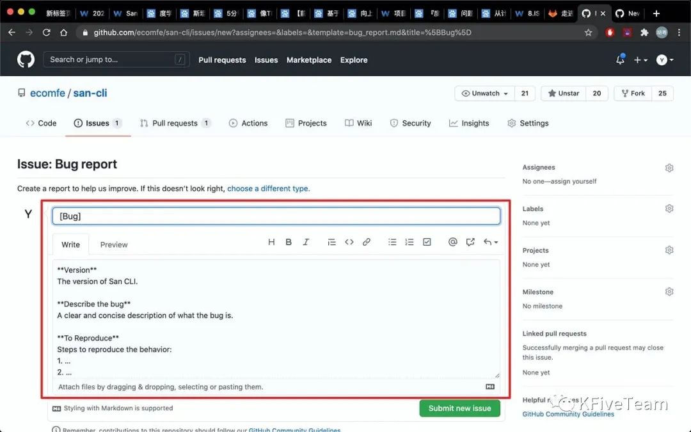Switch to the Preview editor tab
This screenshot has height=432, width=691.
pos(114,244)
